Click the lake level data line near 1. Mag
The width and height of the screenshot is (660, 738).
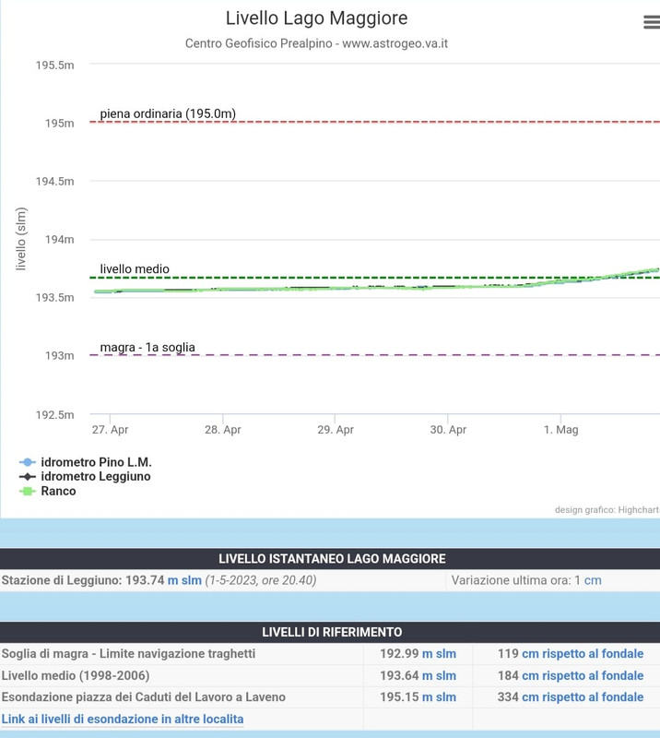click(x=560, y=283)
